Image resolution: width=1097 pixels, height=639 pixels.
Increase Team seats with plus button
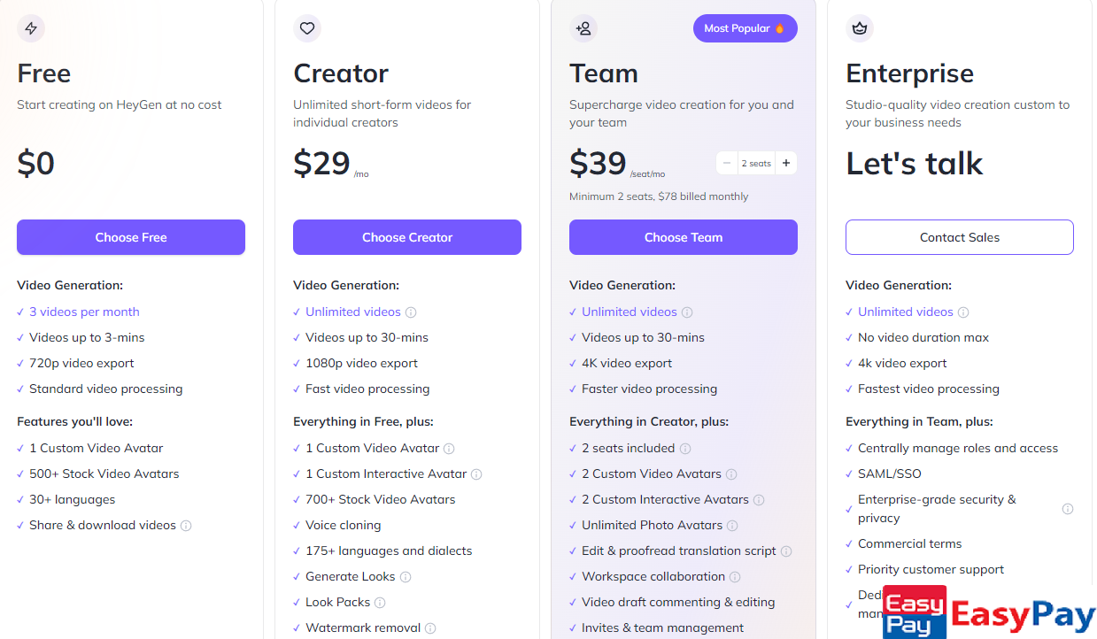tap(786, 163)
